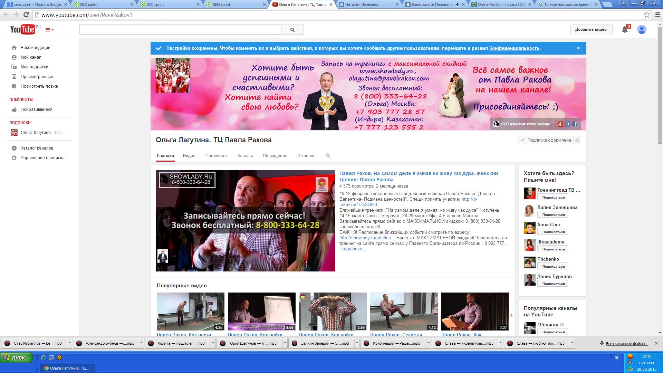Subscribe to Тренинг град ТВ channel
This screenshot has height=373, width=663.
point(553,198)
